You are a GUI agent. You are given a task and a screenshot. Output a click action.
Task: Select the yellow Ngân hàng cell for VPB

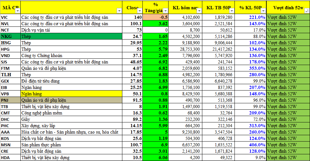(71, 94)
